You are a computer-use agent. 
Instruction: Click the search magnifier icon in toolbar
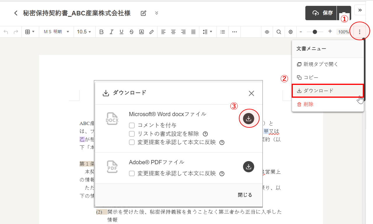279,32
